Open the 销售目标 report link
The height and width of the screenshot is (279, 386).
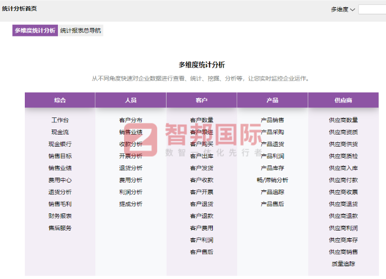[x=60, y=156]
